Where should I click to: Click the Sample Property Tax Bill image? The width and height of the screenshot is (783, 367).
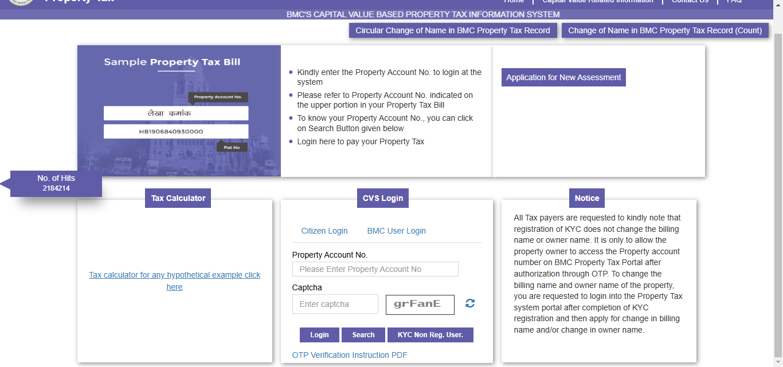179,111
